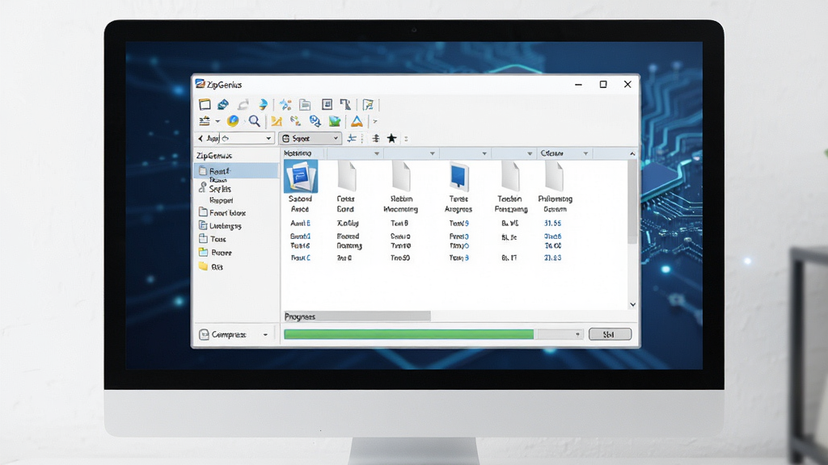Image resolution: width=828 pixels, height=465 pixels.
Task: Open the Compress dropdown arrow
Action: point(265,335)
